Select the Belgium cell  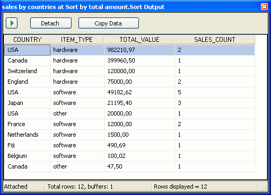[x=27, y=156]
